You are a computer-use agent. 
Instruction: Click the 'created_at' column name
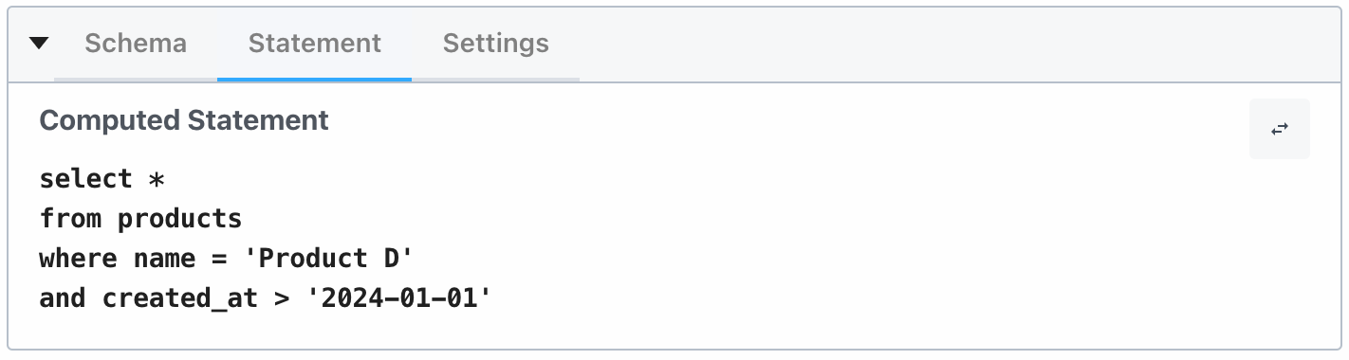tap(180, 299)
